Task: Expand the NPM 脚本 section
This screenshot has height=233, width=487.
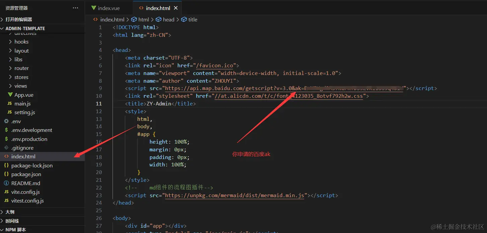Action: pyautogui.click(x=42, y=230)
